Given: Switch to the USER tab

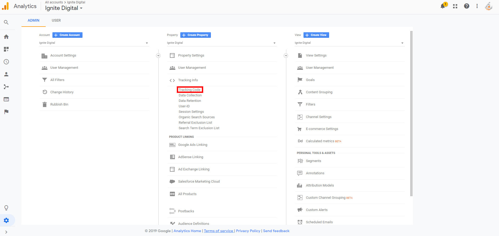Looking at the screenshot, I should [x=56, y=20].
